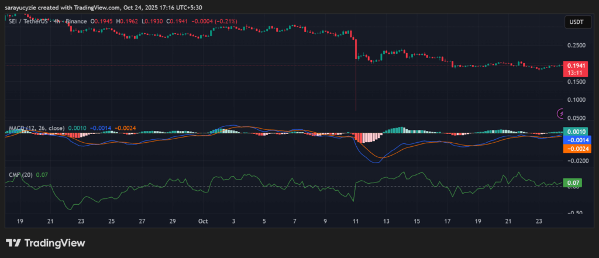Click date 23 on the time axis

[x=539, y=222]
